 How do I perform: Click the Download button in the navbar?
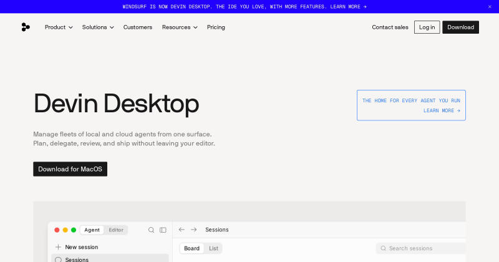tap(460, 27)
